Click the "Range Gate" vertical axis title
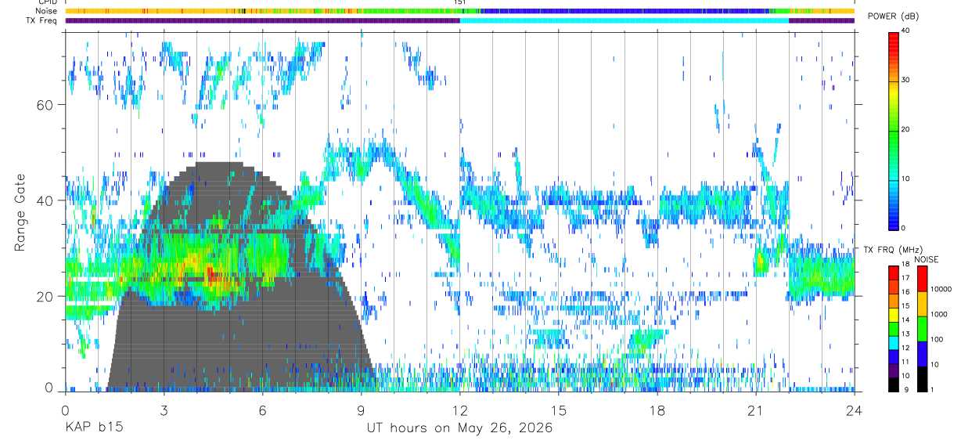The height and width of the screenshot is (444, 961). pos(20,211)
